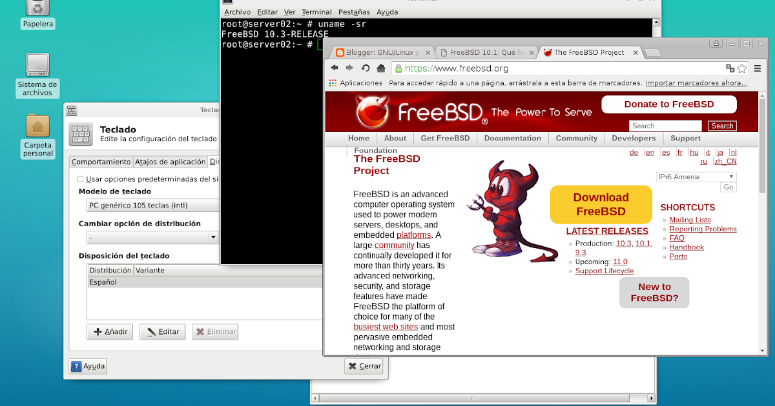Click the Support Lifecycle link
The width and height of the screenshot is (775, 406).
(x=604, y=271)
